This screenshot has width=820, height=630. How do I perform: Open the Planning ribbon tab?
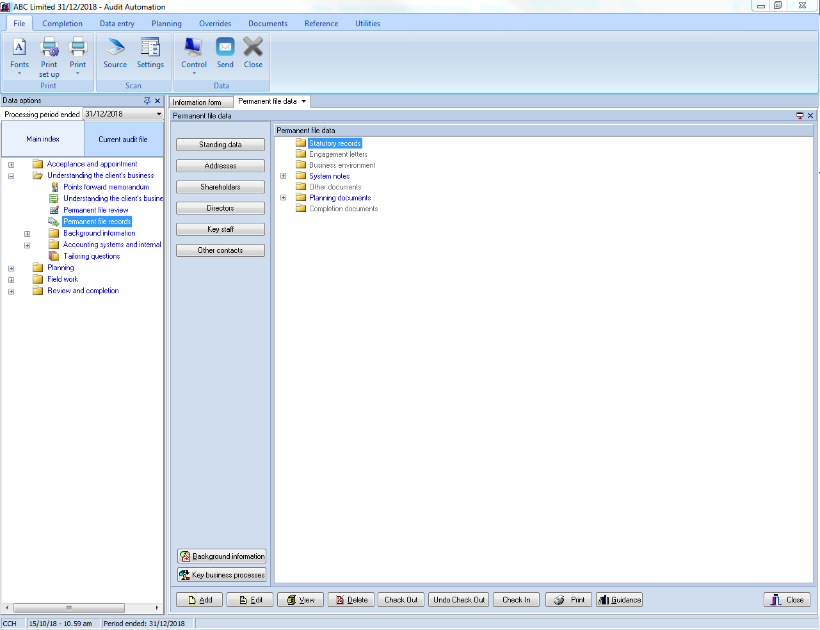(166, 24)
